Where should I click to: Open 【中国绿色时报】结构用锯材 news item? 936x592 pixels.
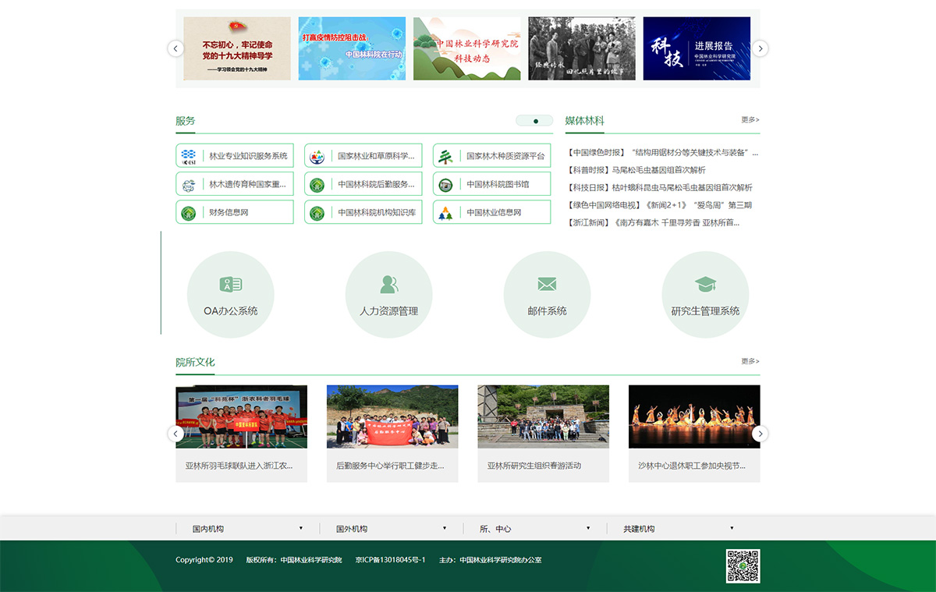tap(662, 153)
